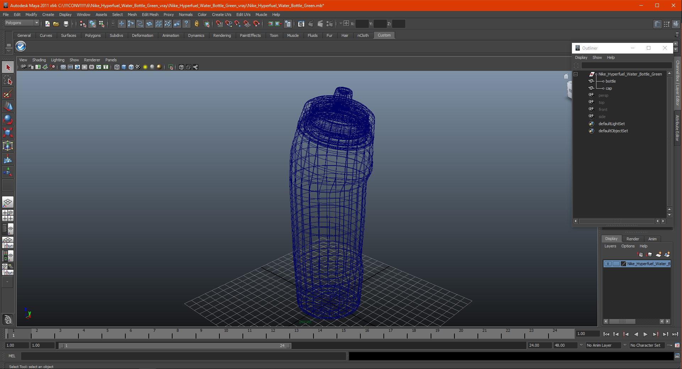Step forward one key
Screen dimensions: 682x369
click(656, 334)
